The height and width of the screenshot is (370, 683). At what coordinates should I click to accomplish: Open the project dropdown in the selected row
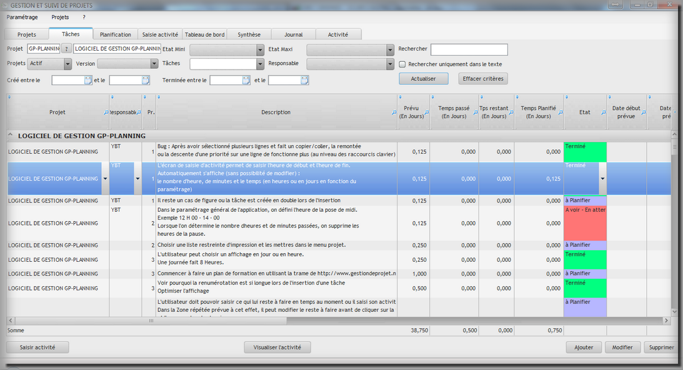[105, 179]
